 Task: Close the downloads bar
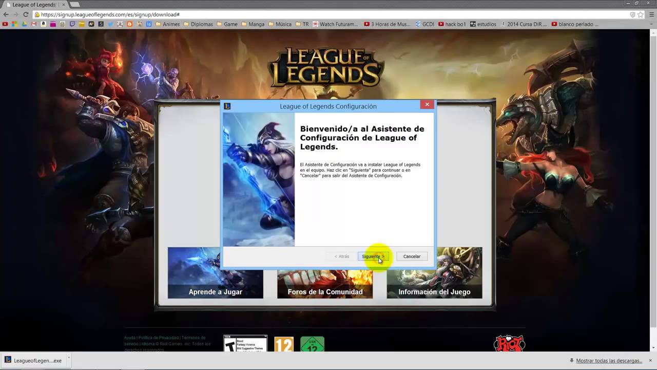[x=650, y=360]
